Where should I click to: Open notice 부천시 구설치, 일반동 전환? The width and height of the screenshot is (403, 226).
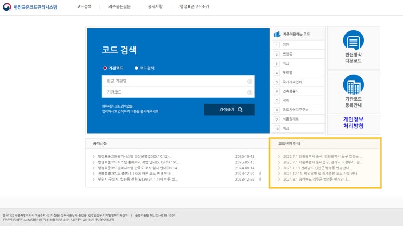point(138,179)
